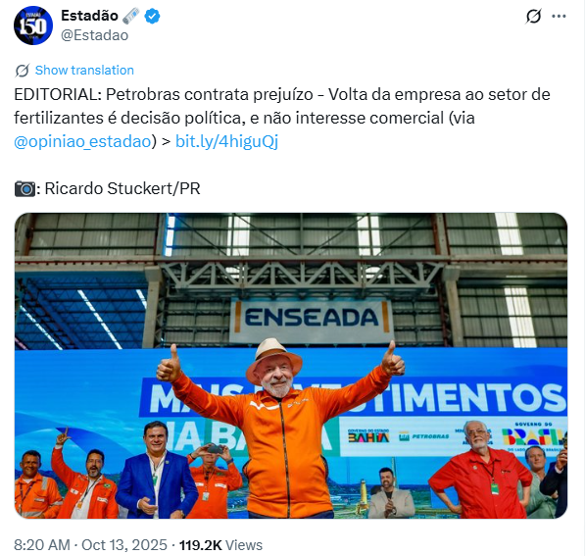586x556 pixels.
Task: Click the EDITORIAL Petrobras post text
Action: pos(282,118)
